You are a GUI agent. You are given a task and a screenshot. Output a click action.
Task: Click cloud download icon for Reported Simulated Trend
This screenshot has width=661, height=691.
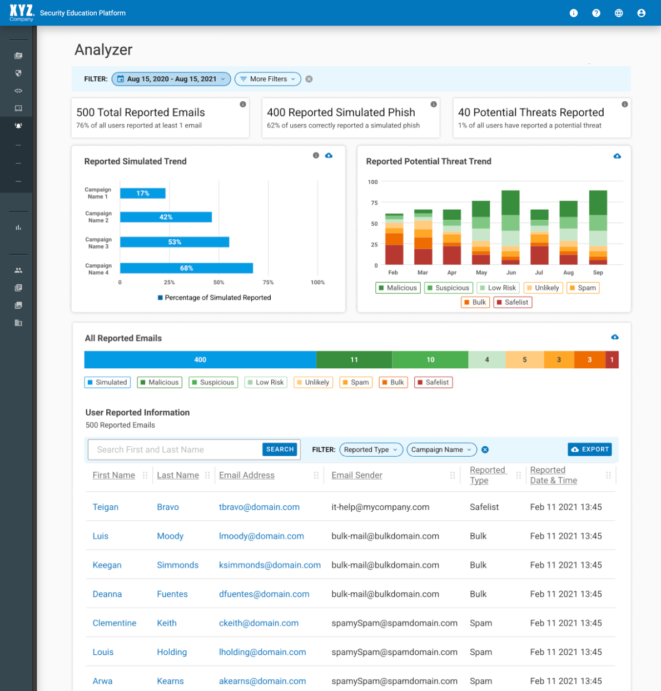point(329,156)
